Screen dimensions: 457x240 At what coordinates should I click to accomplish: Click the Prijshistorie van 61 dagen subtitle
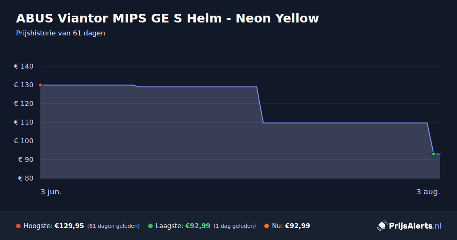tap(61, 33)
